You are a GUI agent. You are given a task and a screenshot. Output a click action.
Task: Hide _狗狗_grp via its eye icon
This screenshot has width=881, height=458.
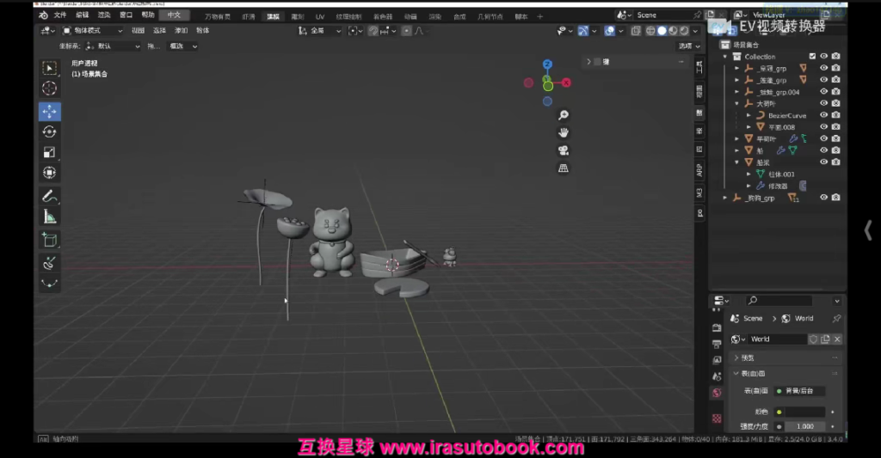(x=823, y=198)
